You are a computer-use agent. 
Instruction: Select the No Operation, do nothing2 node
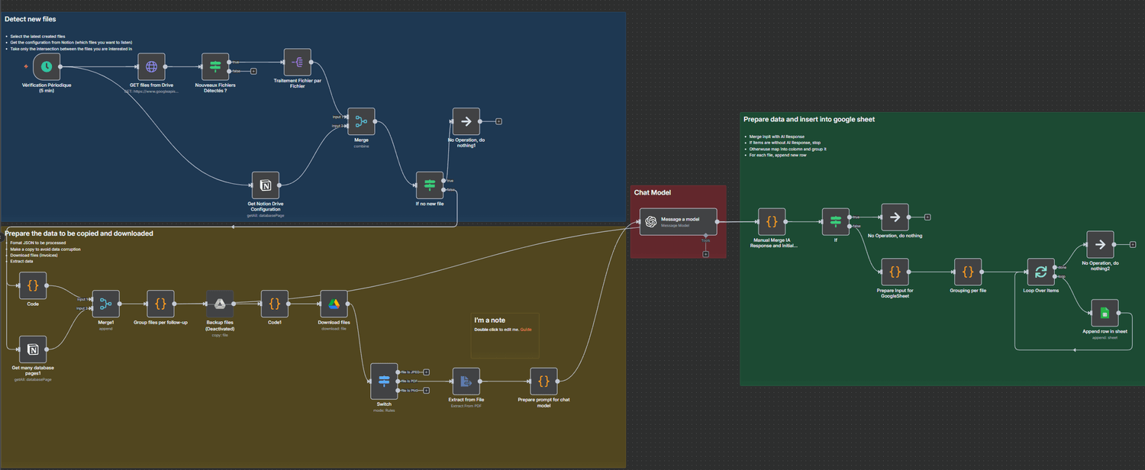[x=1100, y=244]
